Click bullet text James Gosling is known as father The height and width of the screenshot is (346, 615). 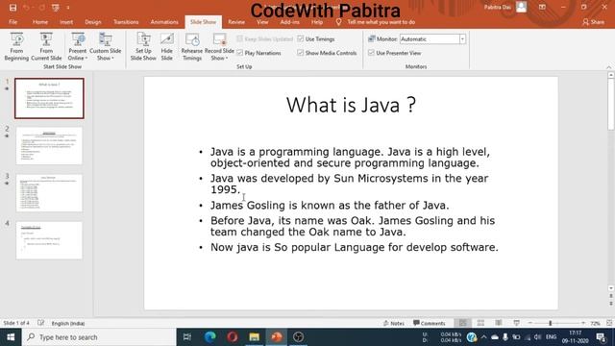click(x=330, y=205)
